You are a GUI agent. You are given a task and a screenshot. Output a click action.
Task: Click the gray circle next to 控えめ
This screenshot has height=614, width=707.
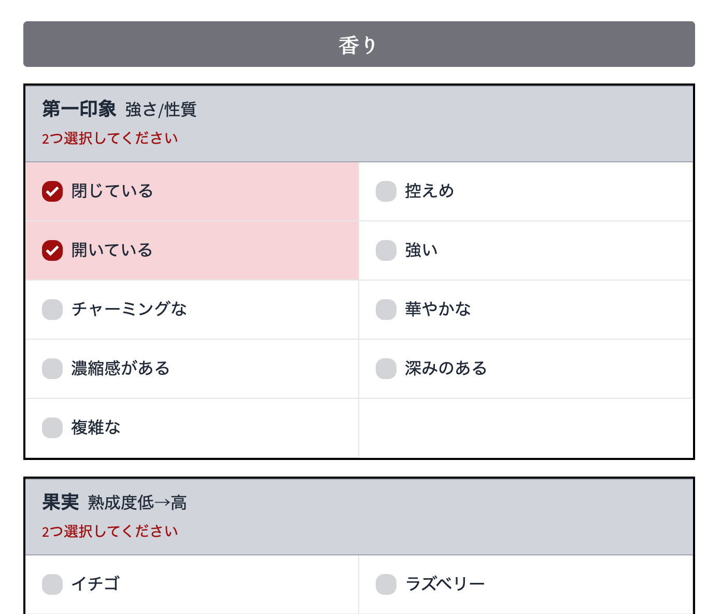(x=385, y=191)
